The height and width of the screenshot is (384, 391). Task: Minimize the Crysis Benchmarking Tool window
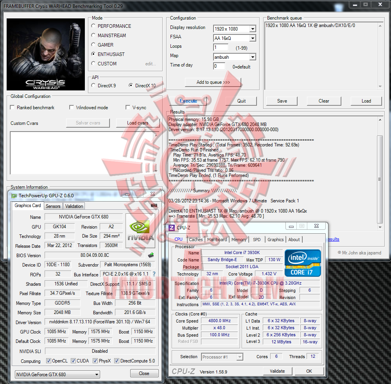(x=355, y=4)
